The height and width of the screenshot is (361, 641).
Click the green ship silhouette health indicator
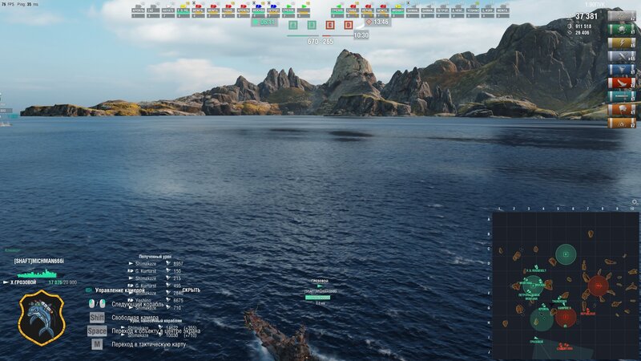pos(37,274)
